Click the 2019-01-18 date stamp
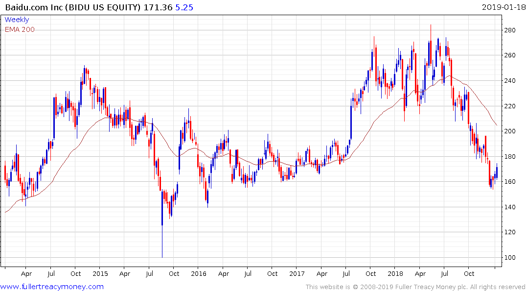 [503, 7]
